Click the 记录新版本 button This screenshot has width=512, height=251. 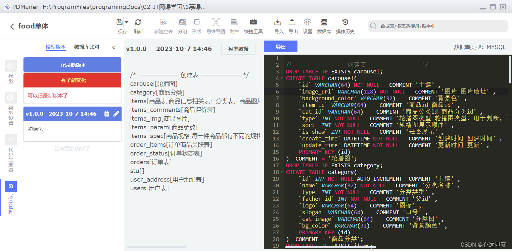(72, 64)
